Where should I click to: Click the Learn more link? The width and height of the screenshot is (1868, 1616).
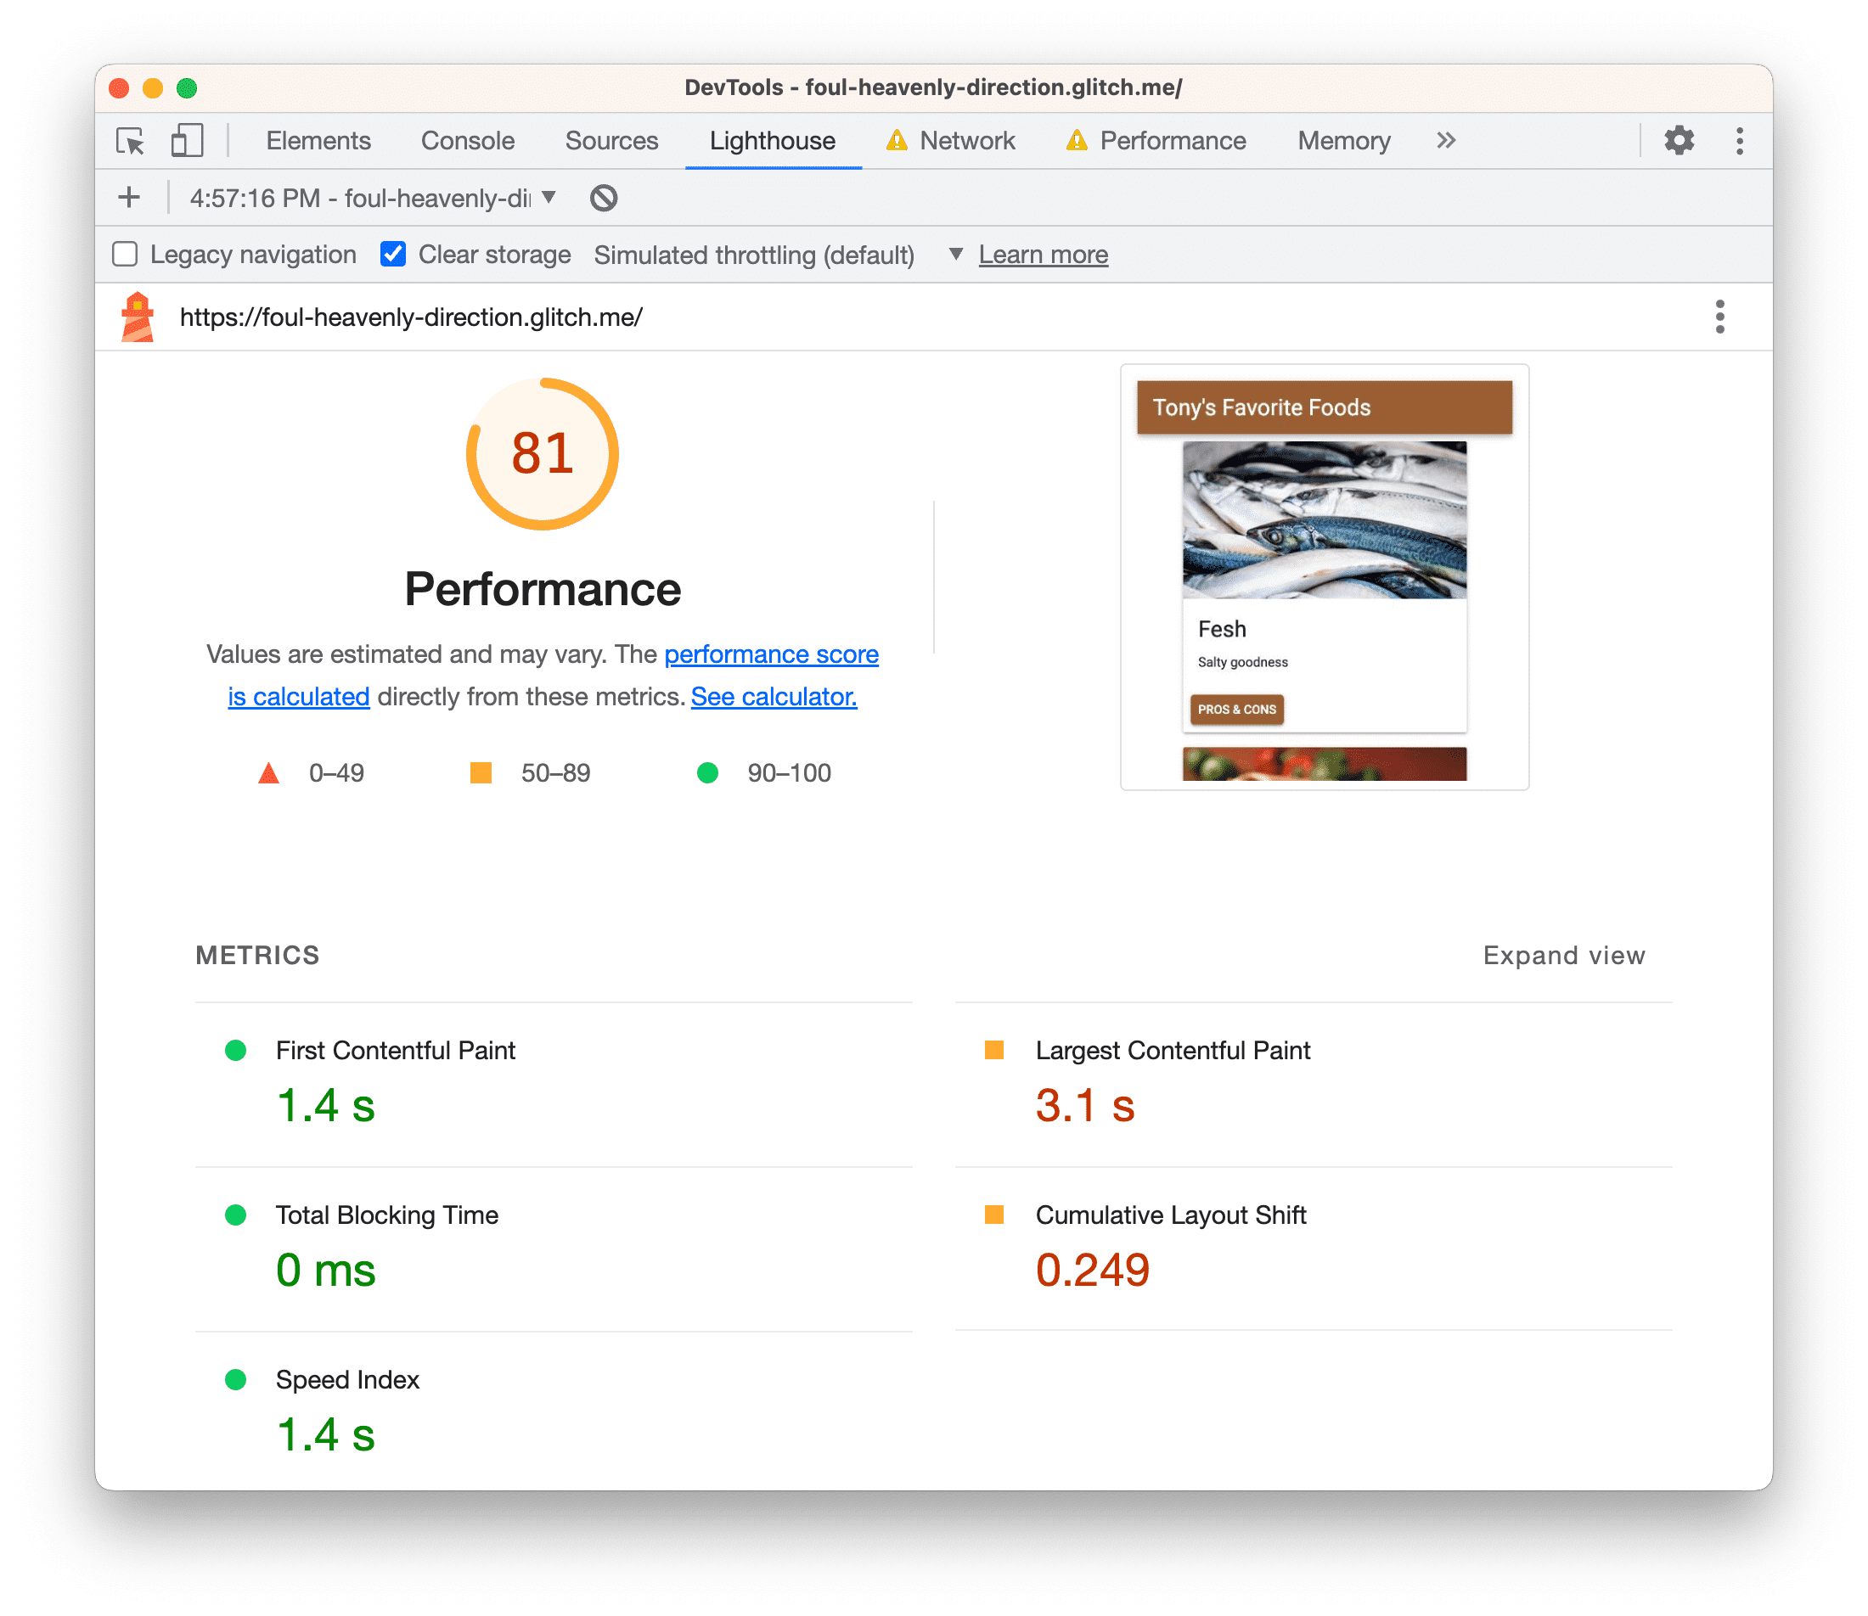click(1044, 254)
